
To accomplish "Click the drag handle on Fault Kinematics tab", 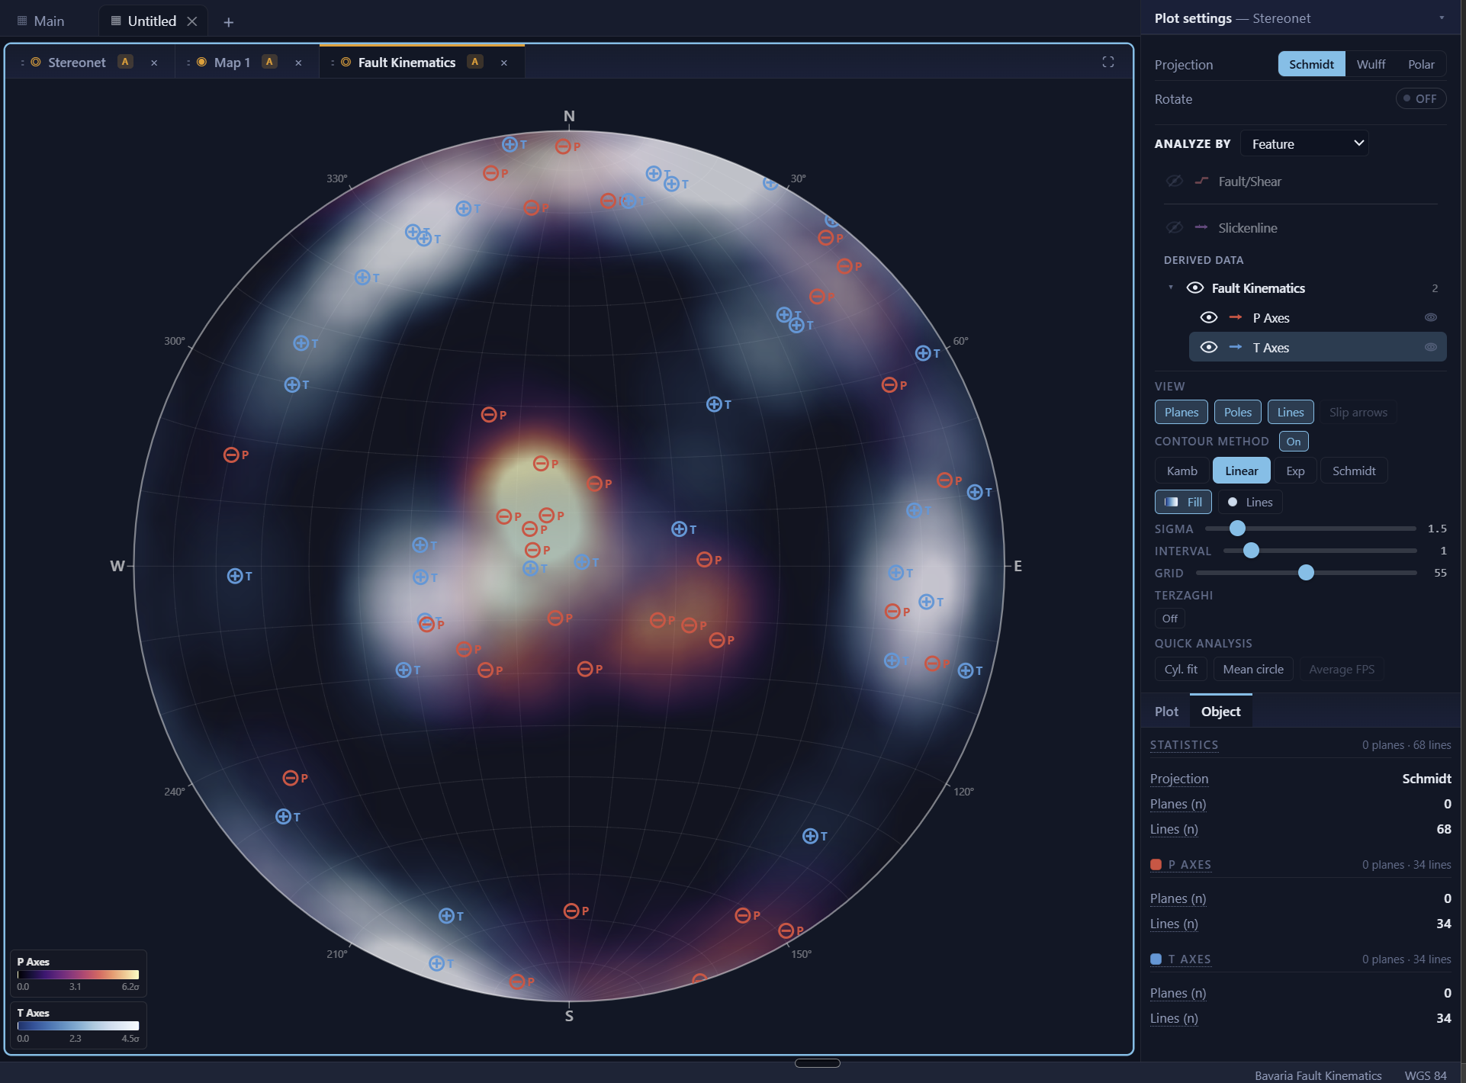I will pyautogui.click(x=333, y=63).
